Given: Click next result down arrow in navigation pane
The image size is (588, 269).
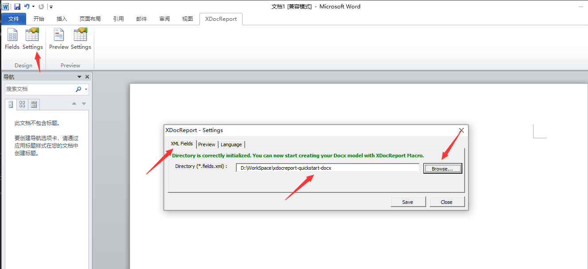Looking at the screenshot, I should (84, 104).
